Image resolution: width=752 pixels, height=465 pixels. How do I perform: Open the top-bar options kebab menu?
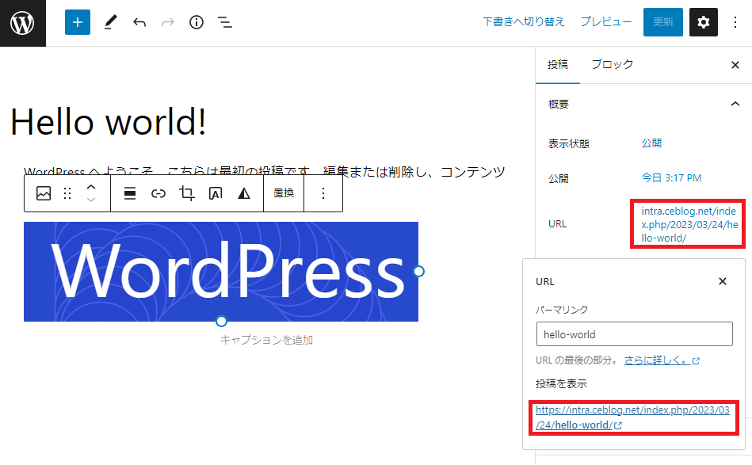click(x=735, y=22)
